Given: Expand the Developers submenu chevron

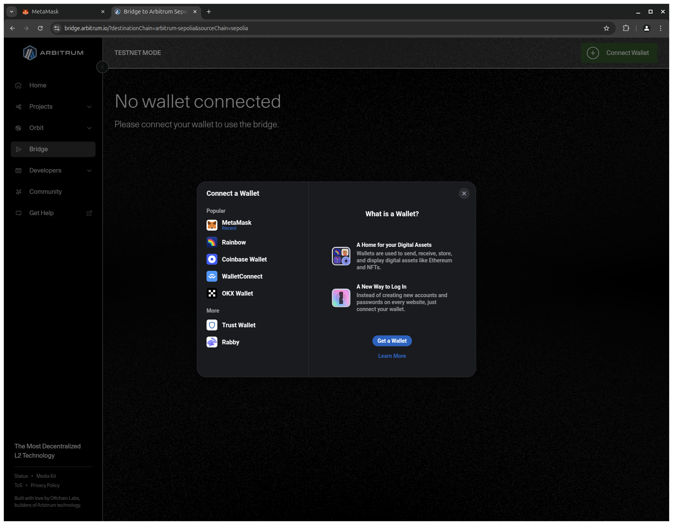Looking at the screenshot, I should (89, 171).
